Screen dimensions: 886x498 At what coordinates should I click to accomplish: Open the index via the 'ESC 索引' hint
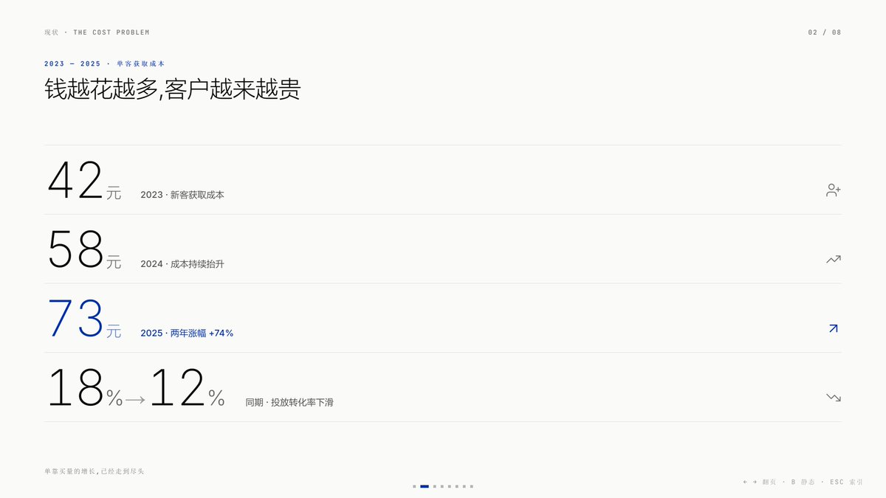pyautogui.click(x=846, y=482)
